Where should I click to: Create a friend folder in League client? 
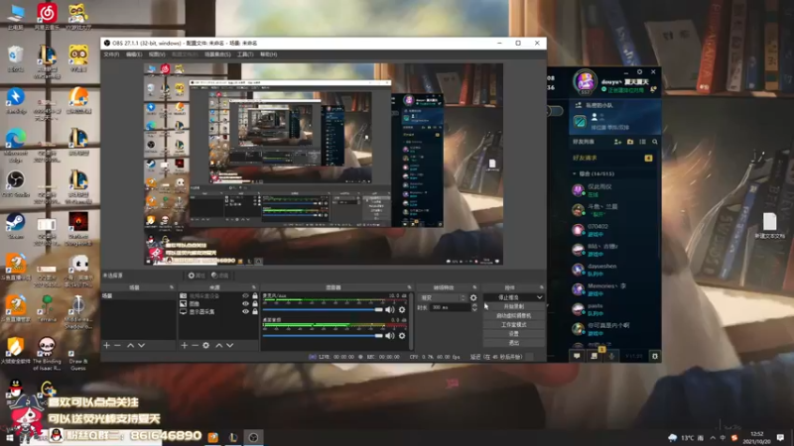pos(630,142)
